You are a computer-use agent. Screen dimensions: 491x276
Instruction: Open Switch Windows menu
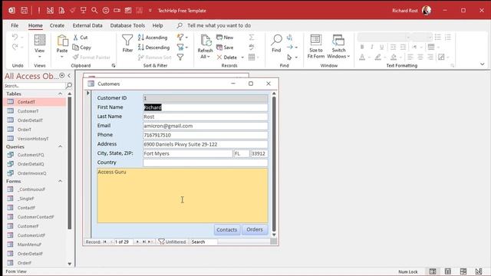pos(338,46)
